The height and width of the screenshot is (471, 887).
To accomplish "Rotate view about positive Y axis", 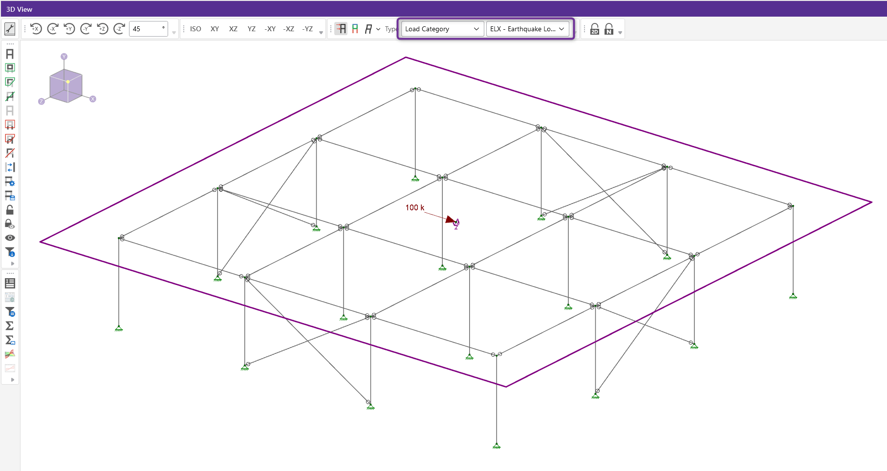I will (x=69, y=29).
